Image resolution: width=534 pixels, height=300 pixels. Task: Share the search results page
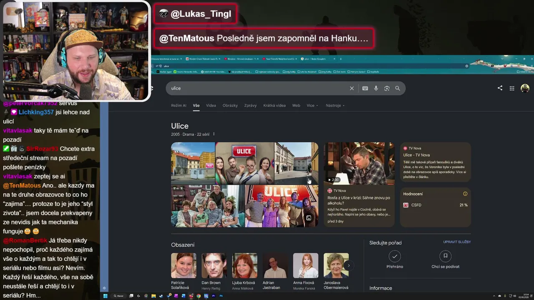(500, 88)
